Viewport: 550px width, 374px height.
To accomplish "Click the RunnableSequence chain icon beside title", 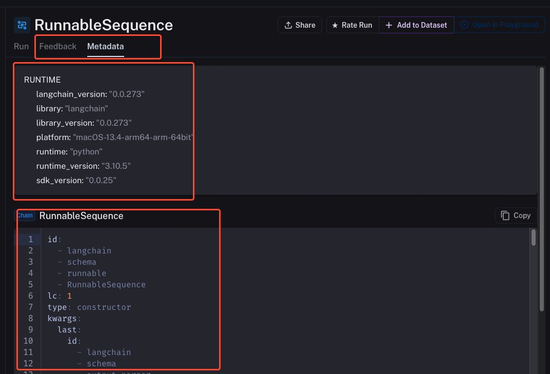I will point(22,25).
